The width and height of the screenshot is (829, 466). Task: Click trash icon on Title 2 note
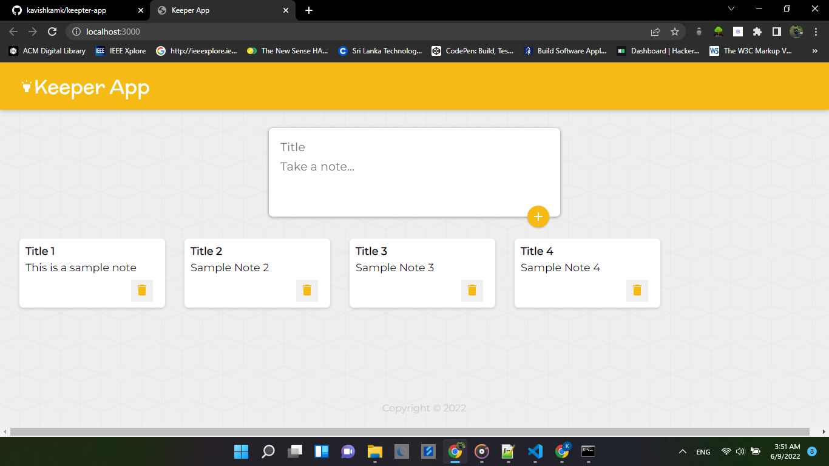307,290
